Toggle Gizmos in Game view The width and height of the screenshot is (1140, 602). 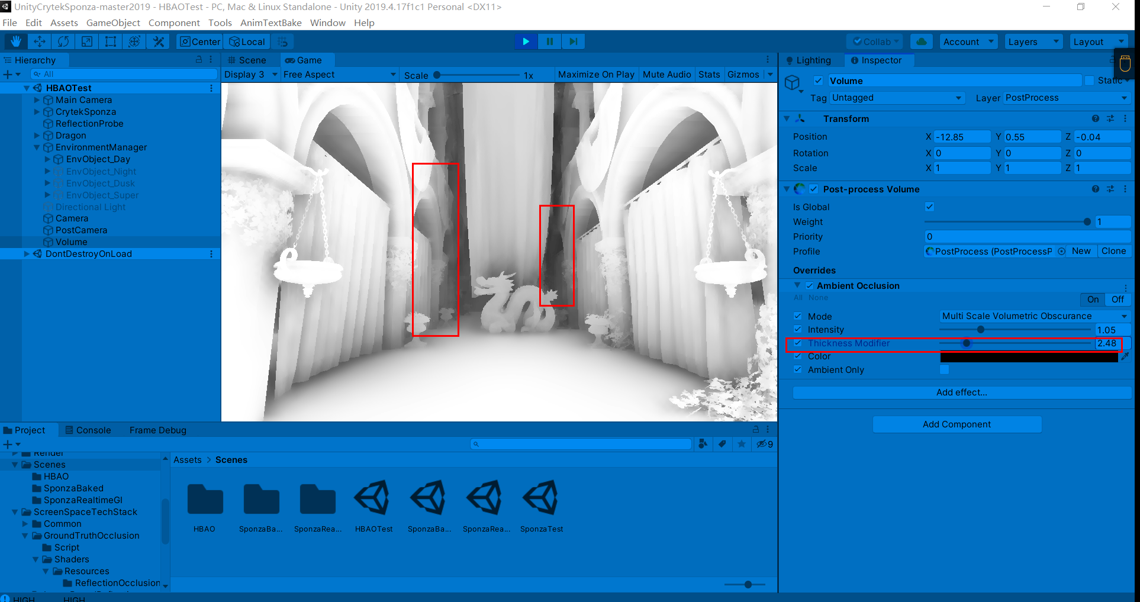743,74
